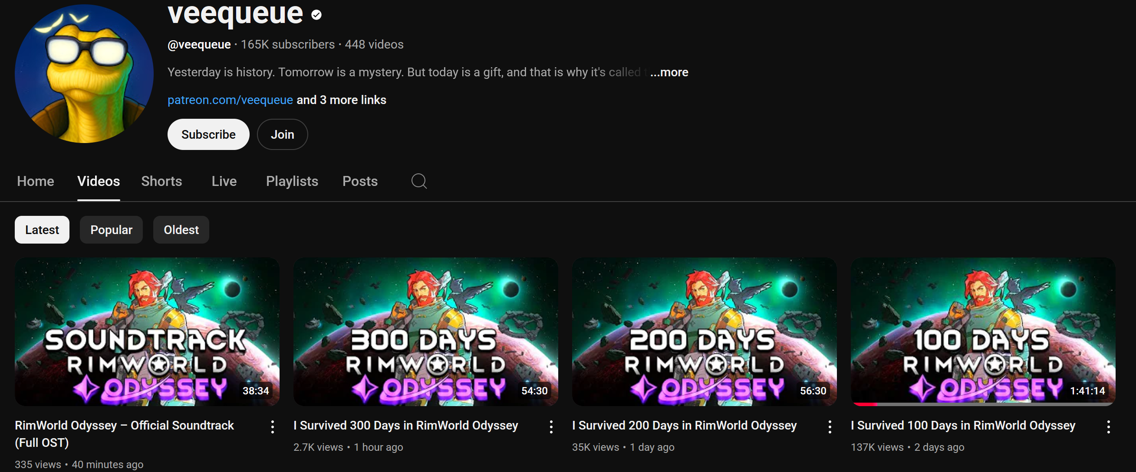Open options menu for 200 Days video
1136x472 pixels.
coord(830,426)
